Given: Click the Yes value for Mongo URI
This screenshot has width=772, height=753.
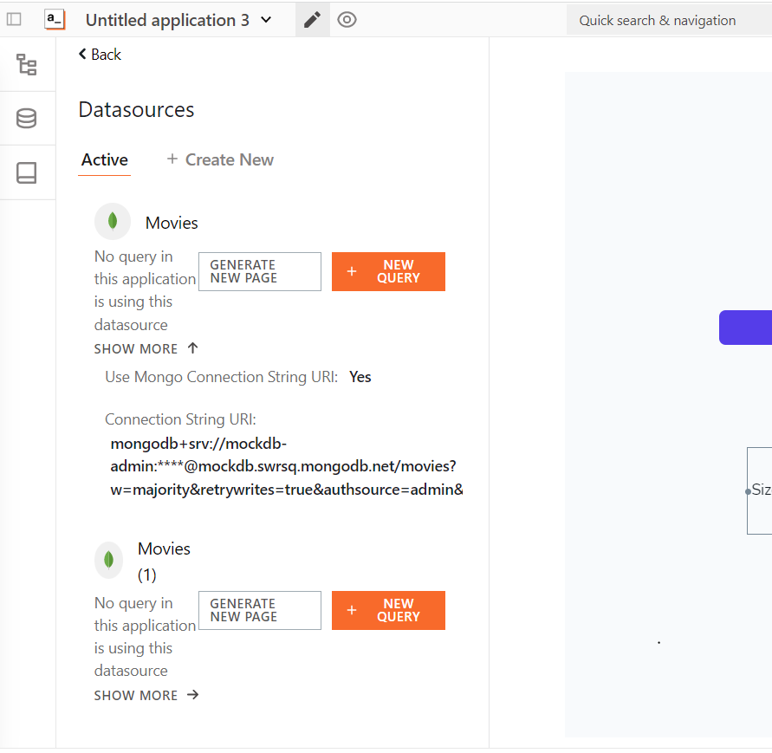Looking at the screenshot, I should [x=360, y=377].
